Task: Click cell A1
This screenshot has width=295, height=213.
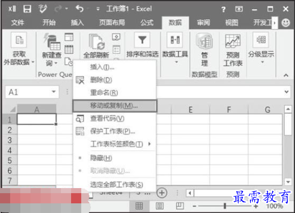Action: [x=37, y=119]
